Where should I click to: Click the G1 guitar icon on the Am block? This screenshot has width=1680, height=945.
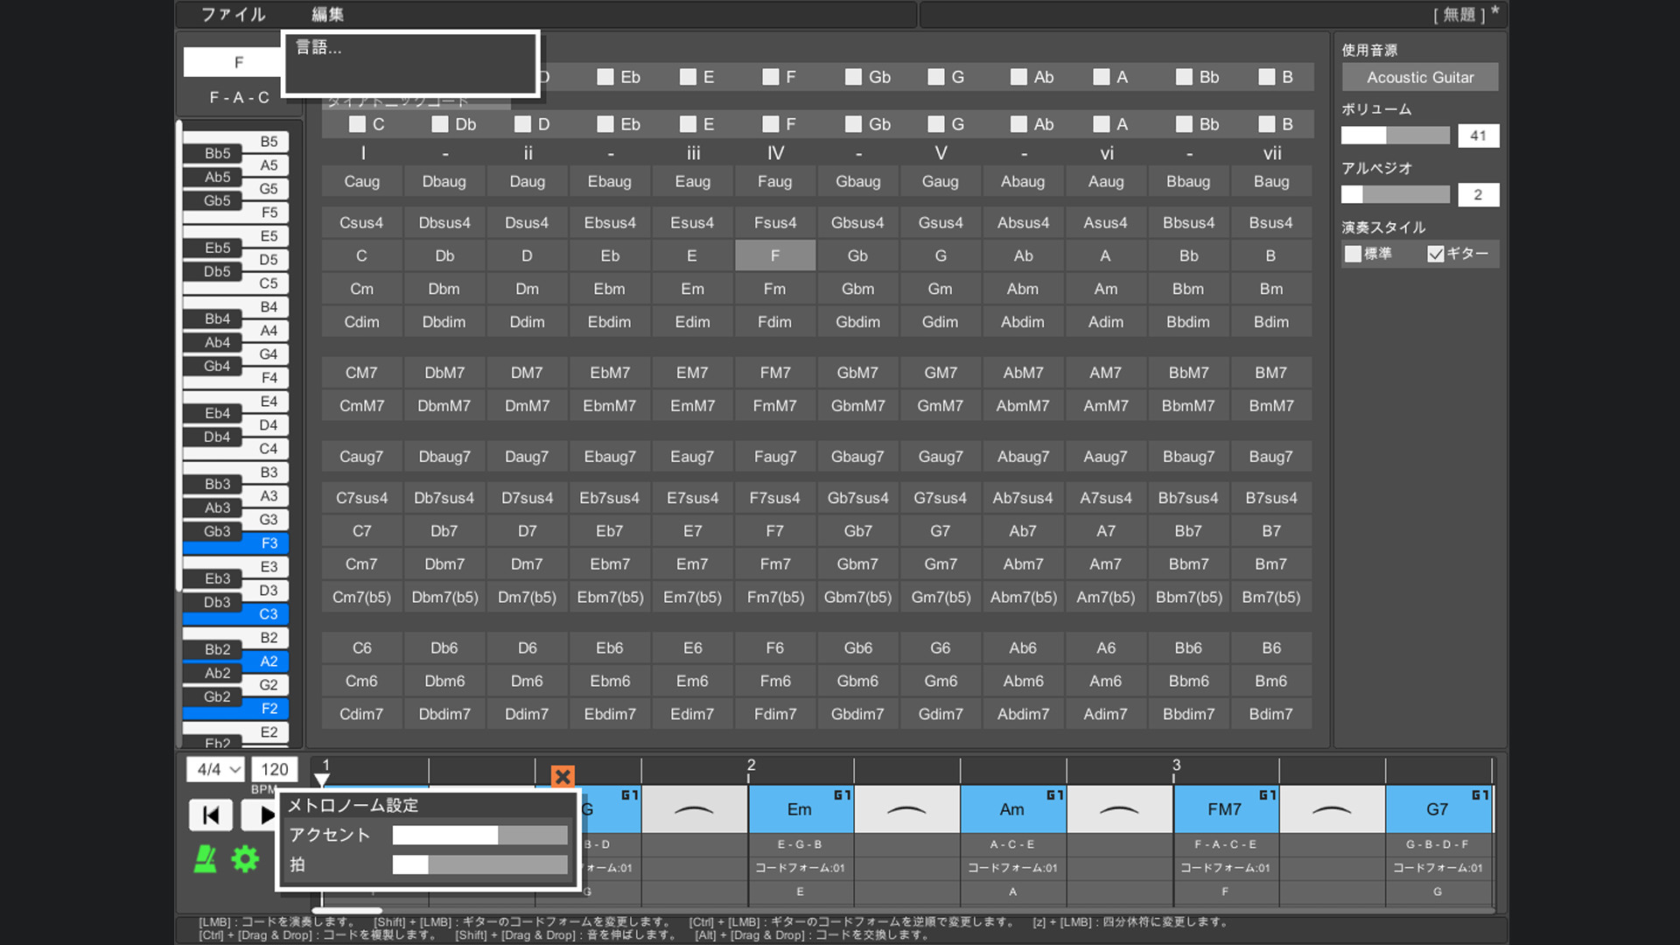pos(1055,794)
